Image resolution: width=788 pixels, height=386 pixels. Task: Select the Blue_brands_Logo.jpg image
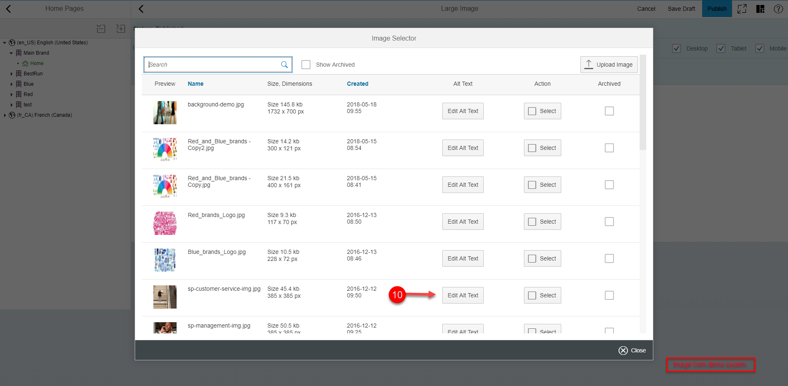543,258
